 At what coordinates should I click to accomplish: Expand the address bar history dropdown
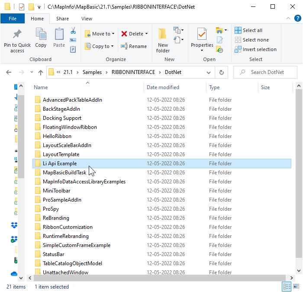pos(209,73)
